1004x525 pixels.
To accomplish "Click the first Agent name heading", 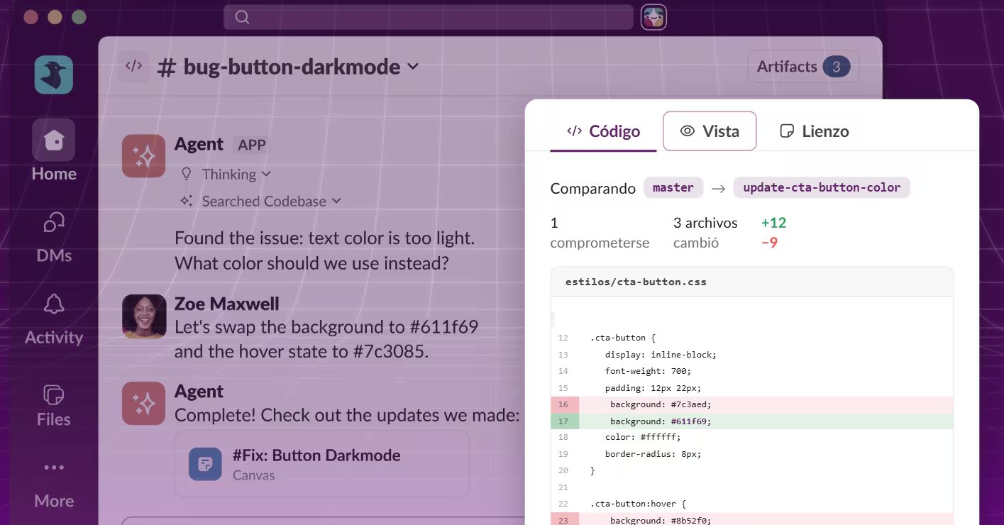I will (x=199, y=144).
